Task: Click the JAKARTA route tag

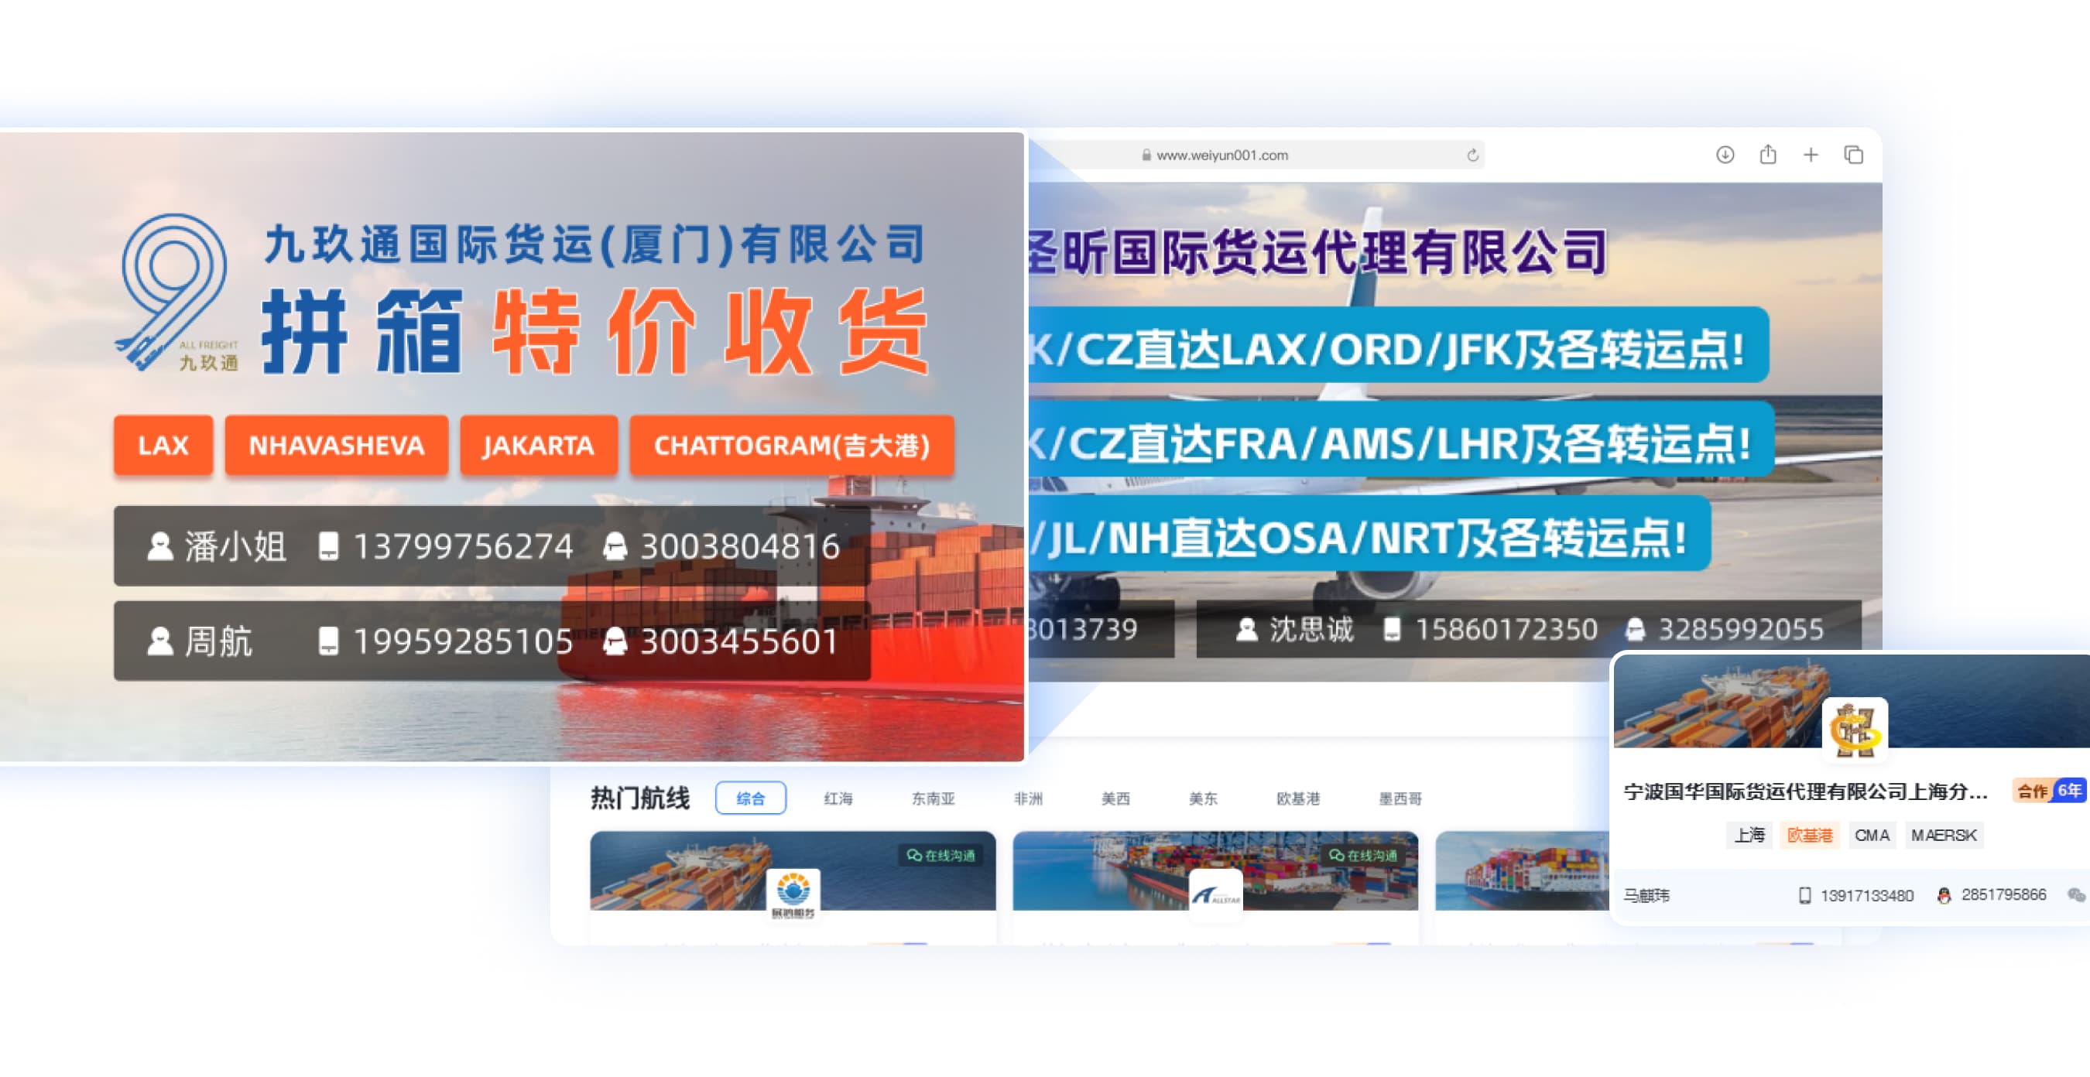Action: coord(539,445)
